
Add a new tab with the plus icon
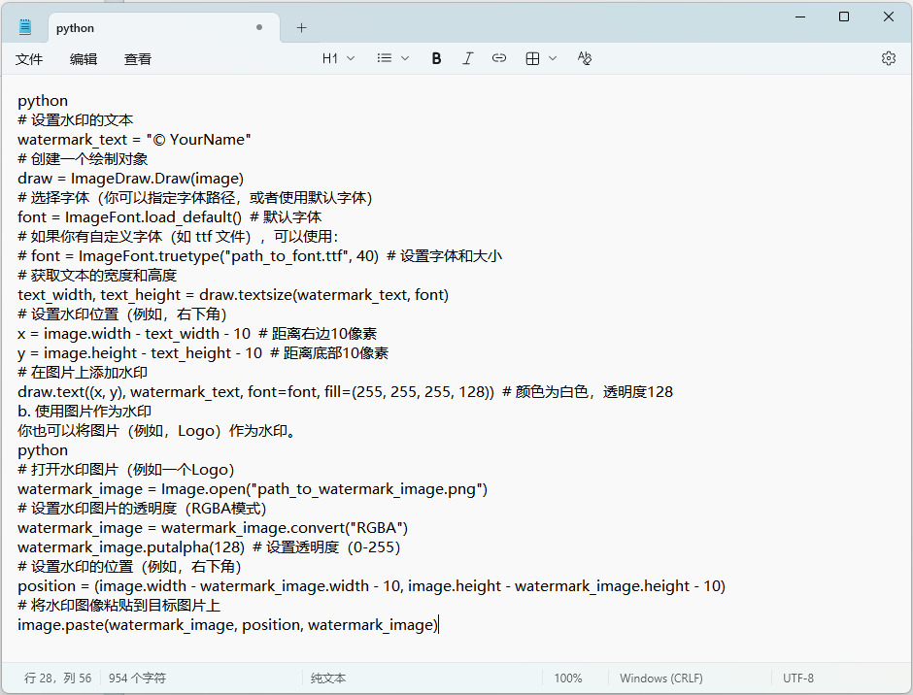click(301, 28)
